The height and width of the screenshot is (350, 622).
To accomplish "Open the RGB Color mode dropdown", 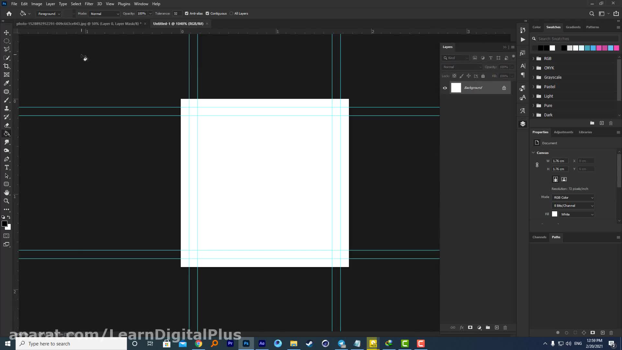I will [573, 197].
